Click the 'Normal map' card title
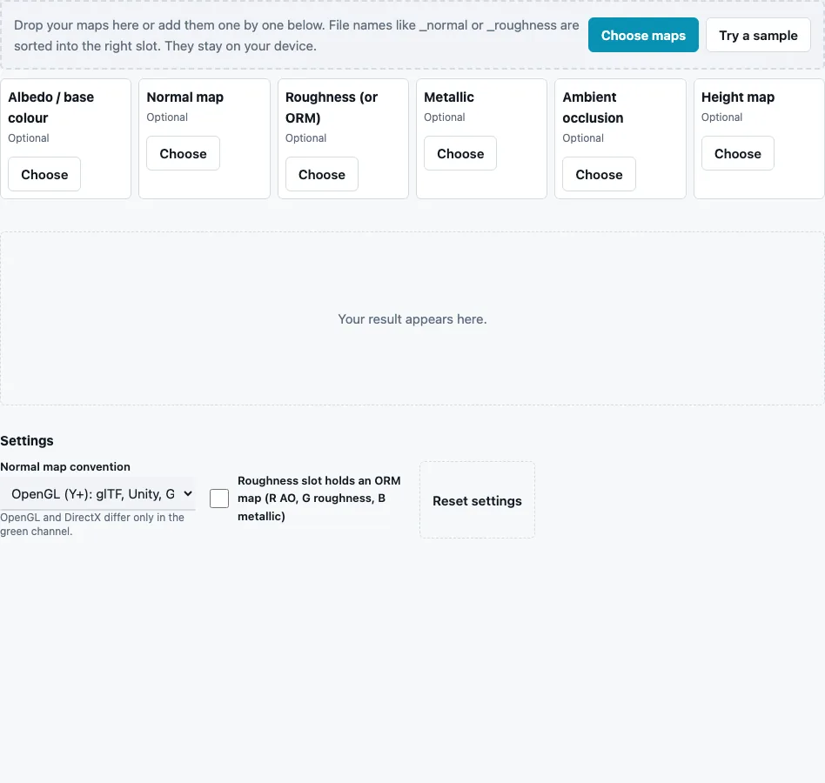This screenshot has height=783, width=825. (x=185, y=97)
